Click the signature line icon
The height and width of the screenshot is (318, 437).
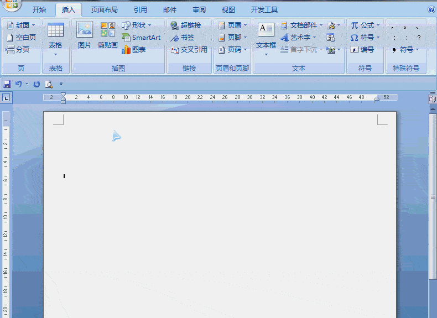click(x=331, y=25)
